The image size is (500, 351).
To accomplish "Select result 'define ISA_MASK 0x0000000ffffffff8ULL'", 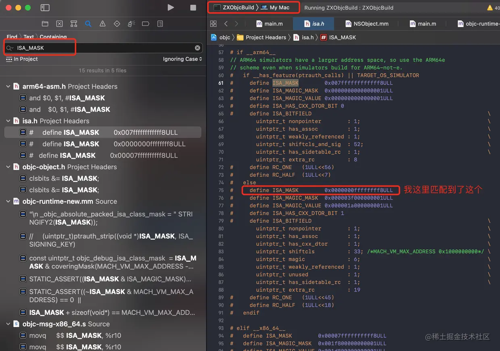I will [103, 144].
